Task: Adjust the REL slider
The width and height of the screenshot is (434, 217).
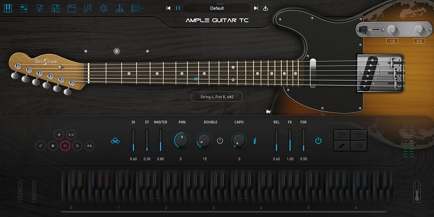Action: 276,140
